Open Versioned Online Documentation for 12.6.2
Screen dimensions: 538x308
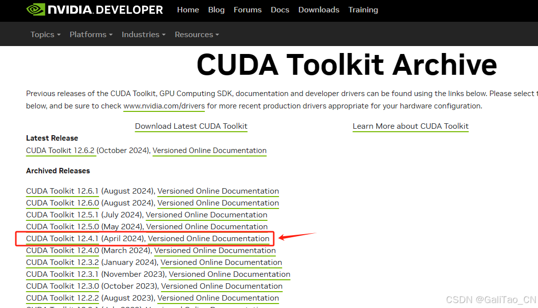point(209,151)
